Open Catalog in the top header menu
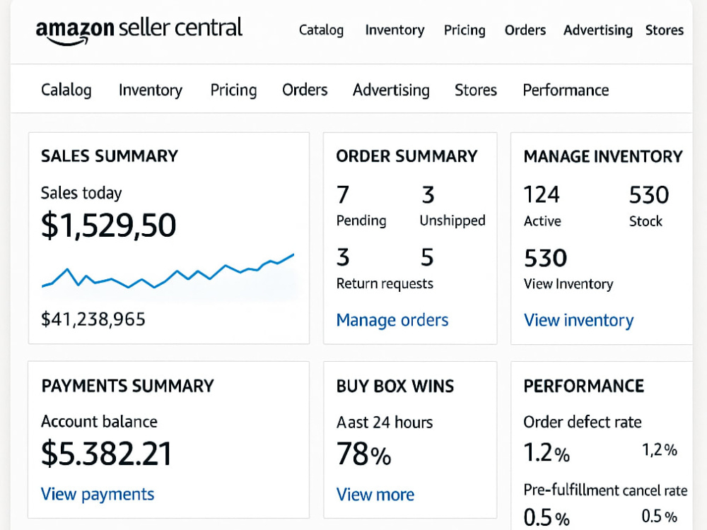The height and width of the screenshot is (530, 707). tap(321, 30)
